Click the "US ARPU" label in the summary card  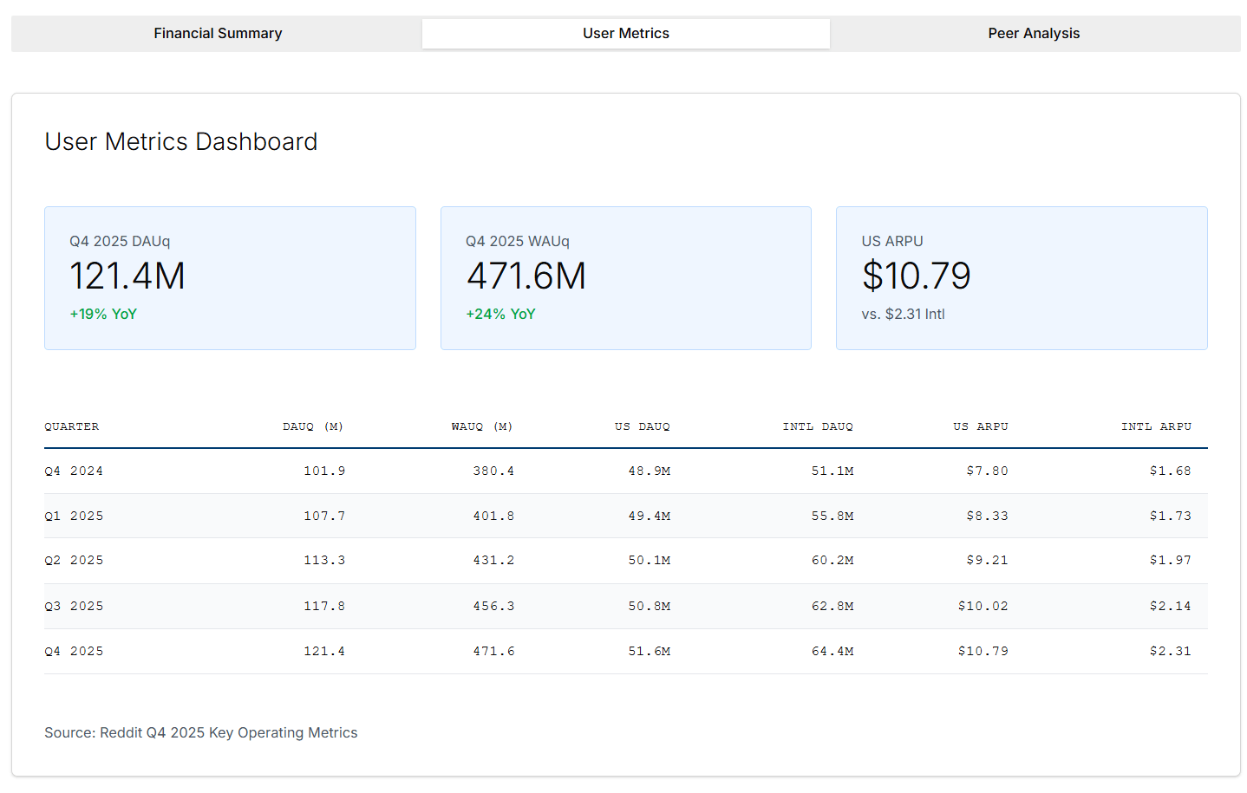[x=892, y=241]
